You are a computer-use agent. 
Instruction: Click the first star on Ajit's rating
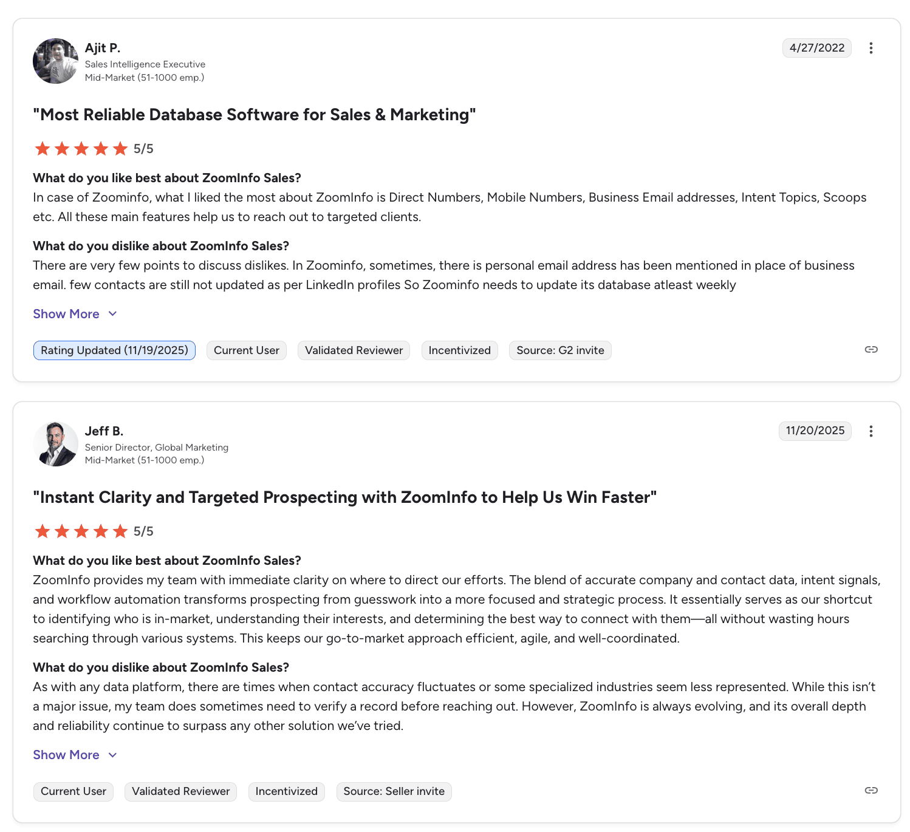[x=43, y=148]
